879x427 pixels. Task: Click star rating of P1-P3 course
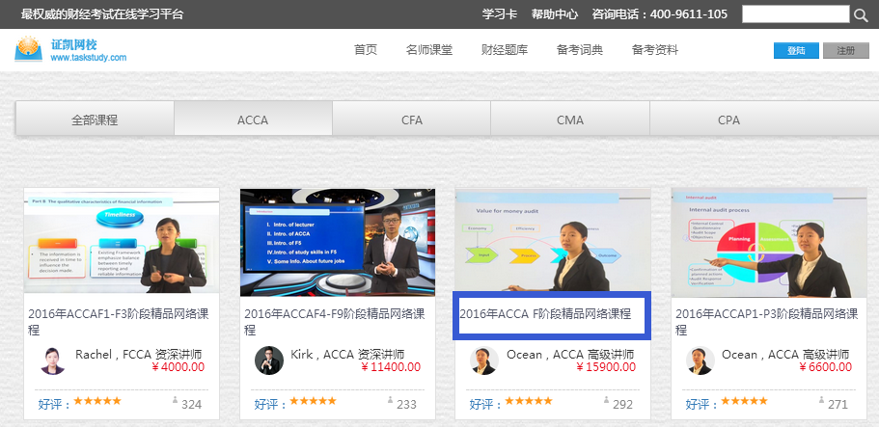coord(744,401)
